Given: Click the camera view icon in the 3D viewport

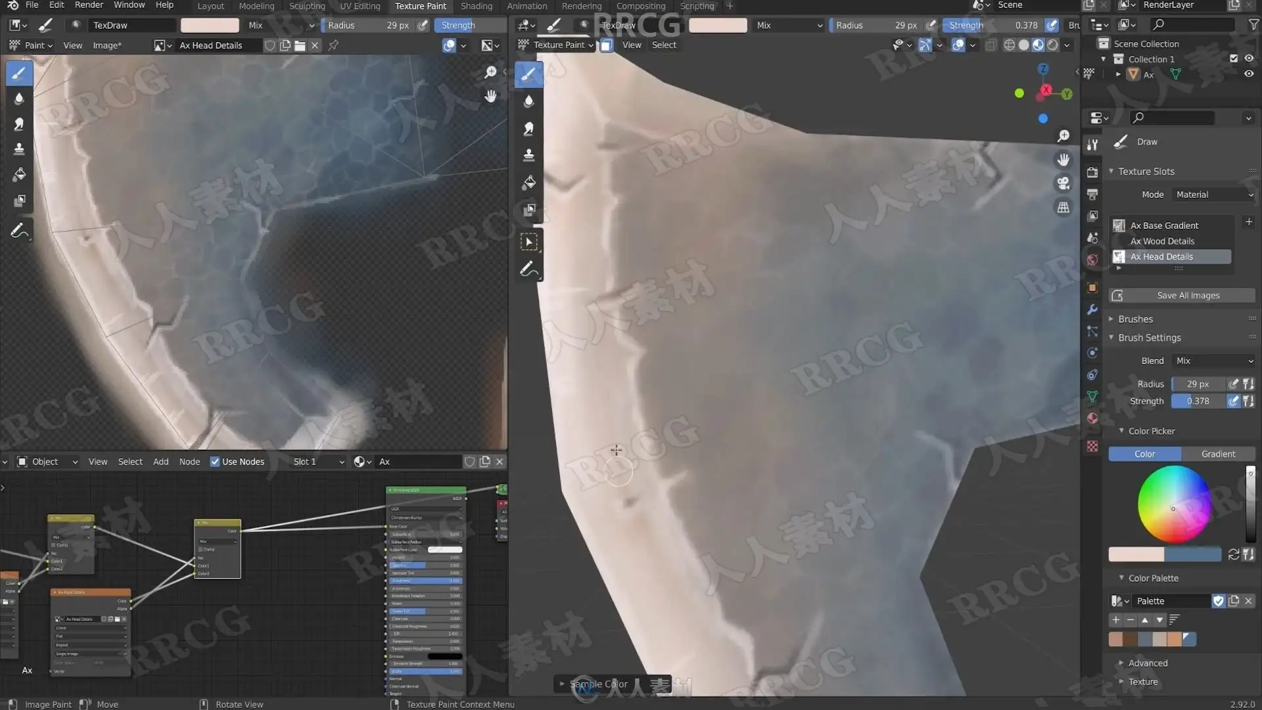Looking at the screenshot, I should (1063, 183).
